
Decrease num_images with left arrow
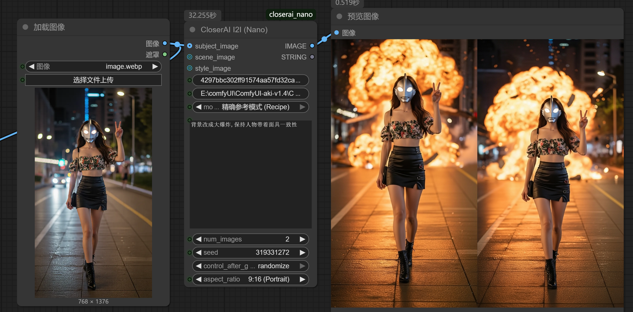[198, 239]
